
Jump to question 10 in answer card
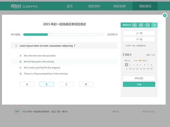(x=130, y=69)
